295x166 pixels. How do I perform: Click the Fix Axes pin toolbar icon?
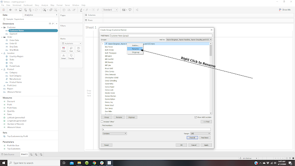point(98,10)
